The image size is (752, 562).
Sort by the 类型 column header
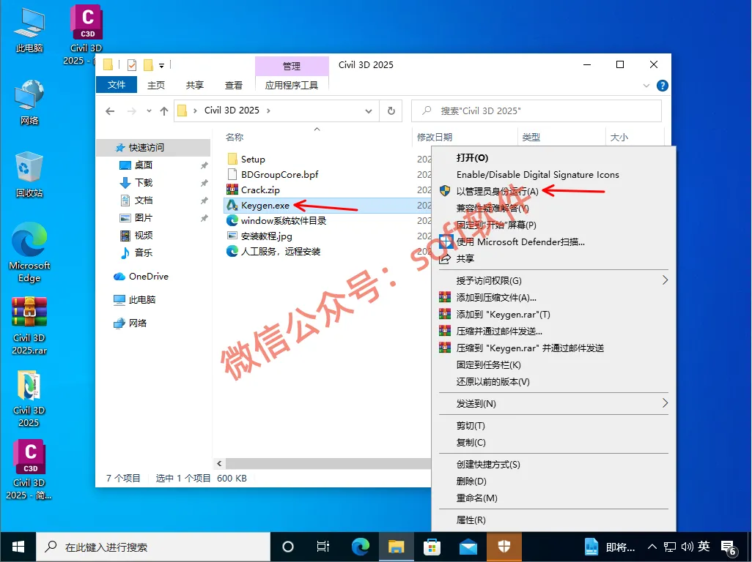(x=531, y=138)
